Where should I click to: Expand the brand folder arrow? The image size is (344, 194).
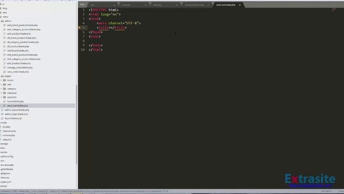coord(1,80)
